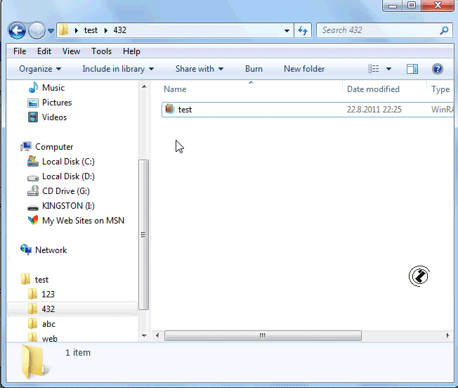The image size is (458, 388).
Task: Click the New folder button
Action: click(304, 69)
